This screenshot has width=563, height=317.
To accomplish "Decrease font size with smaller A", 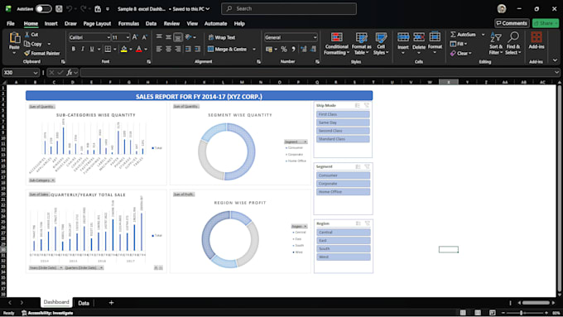I will 144,37.
